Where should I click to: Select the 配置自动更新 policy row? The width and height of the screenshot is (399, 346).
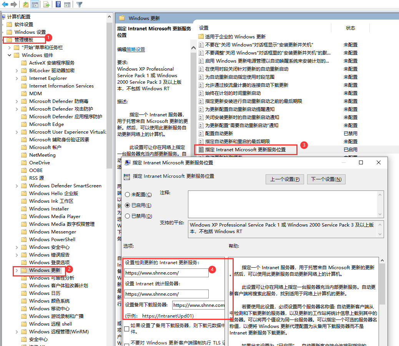point(219,134)
